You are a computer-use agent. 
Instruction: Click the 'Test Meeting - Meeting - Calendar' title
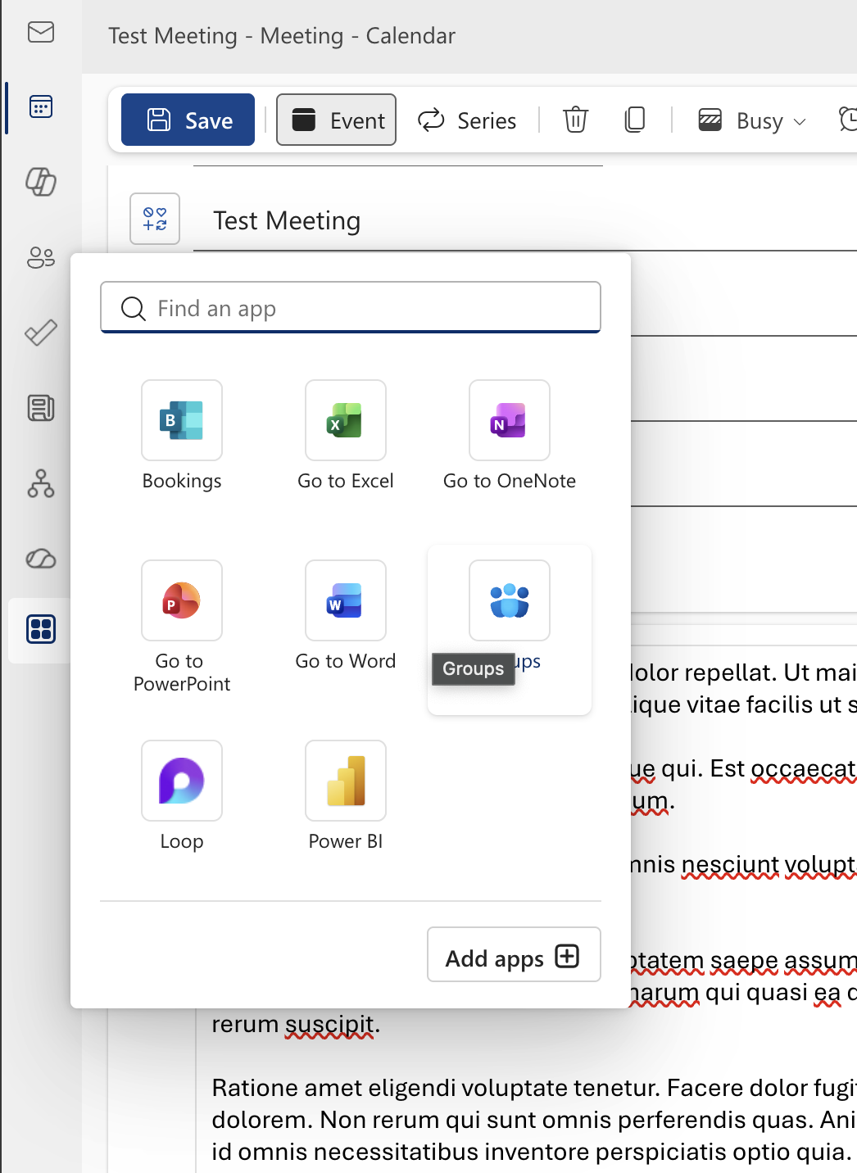click(282, 36)
